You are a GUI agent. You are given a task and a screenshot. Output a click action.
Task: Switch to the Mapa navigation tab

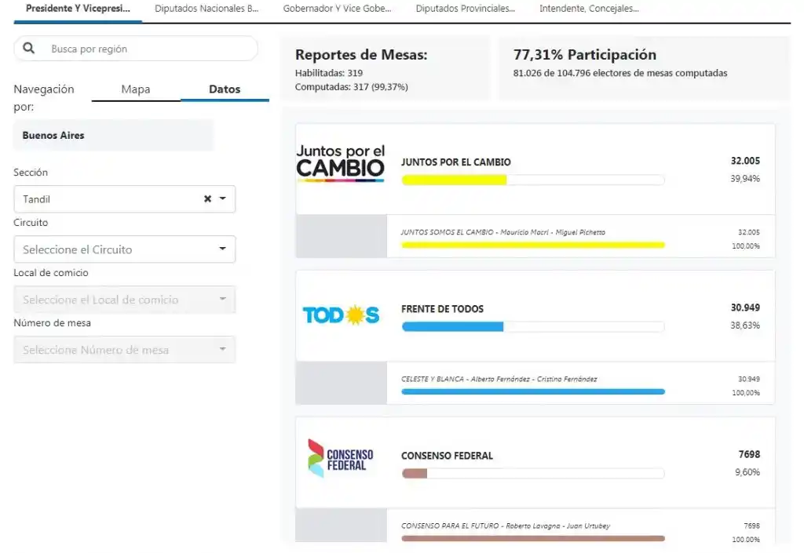(136, 89)
